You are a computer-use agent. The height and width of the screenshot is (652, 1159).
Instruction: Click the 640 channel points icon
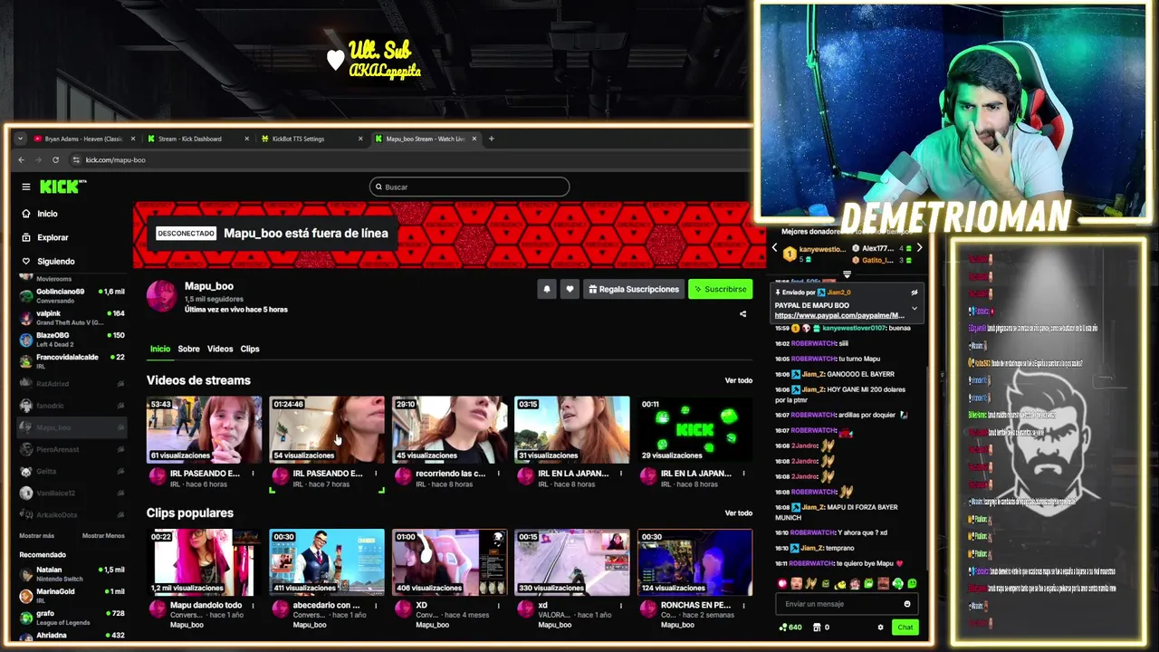pos(783,627)
